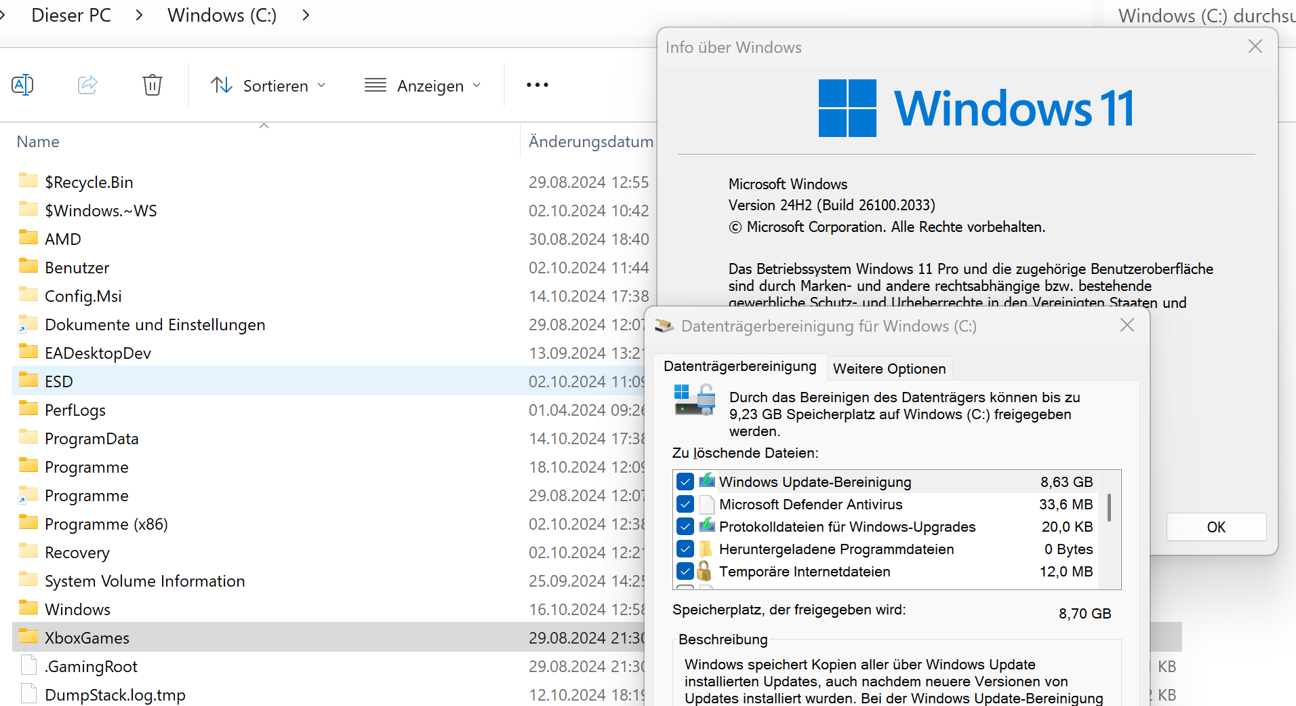Uncheck the Heruntergeladene Programmdateien checkbox
The height and width of the screenshot is (706, 1296).
click(685, 549)
